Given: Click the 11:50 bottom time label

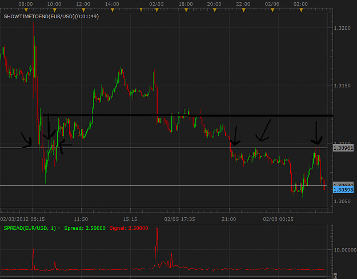Looking at the screenshot, I should pyautogui.click(x=81, y=219).
